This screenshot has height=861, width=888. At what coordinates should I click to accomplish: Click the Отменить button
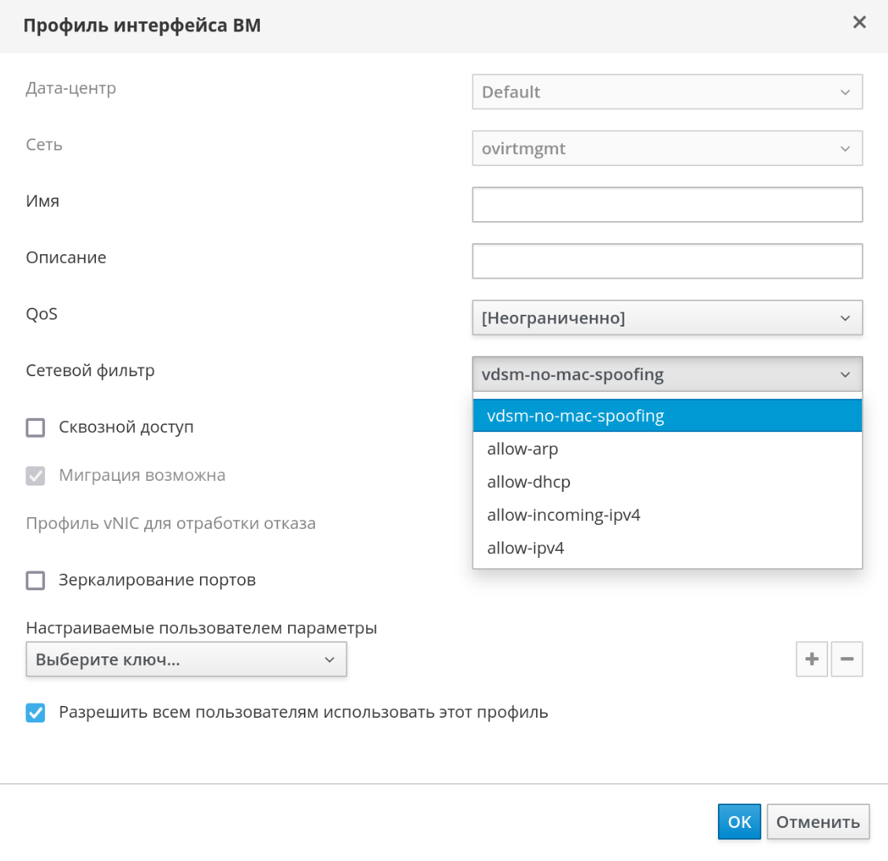(818, 822)
